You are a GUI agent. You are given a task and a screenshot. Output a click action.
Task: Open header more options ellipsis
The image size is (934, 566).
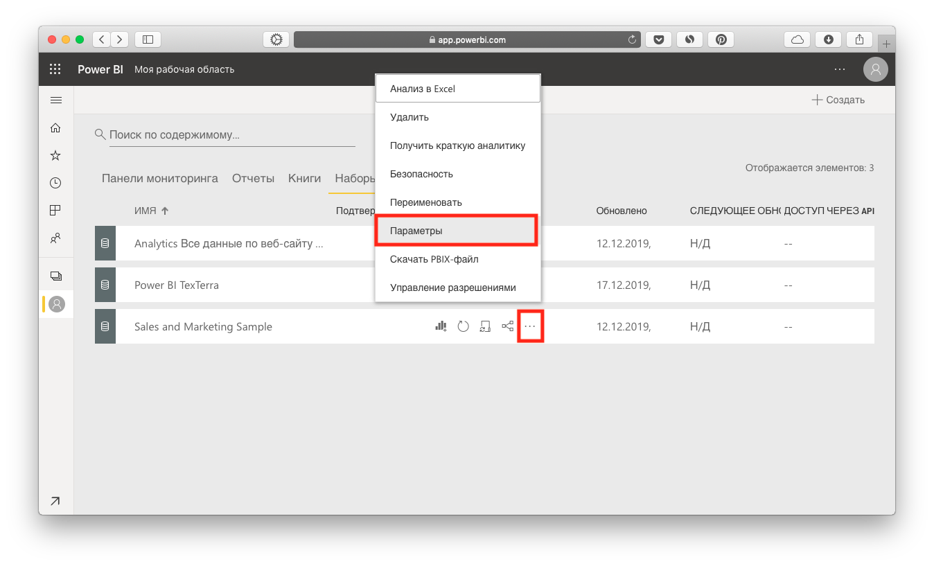pyautogui.click(x=840, y=69)
